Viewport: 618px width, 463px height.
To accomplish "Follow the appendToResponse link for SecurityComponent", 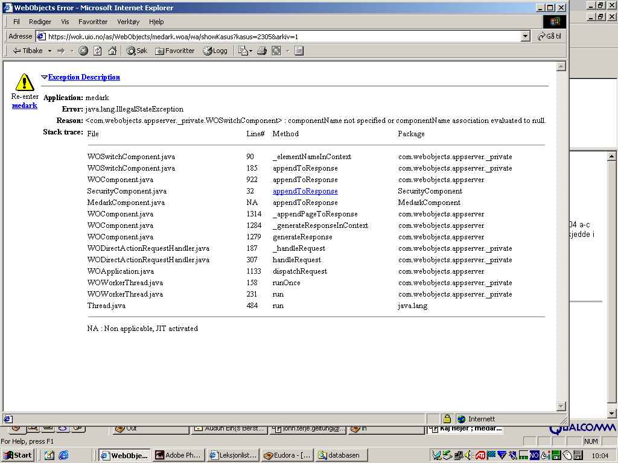I will (x=305, y=191).
